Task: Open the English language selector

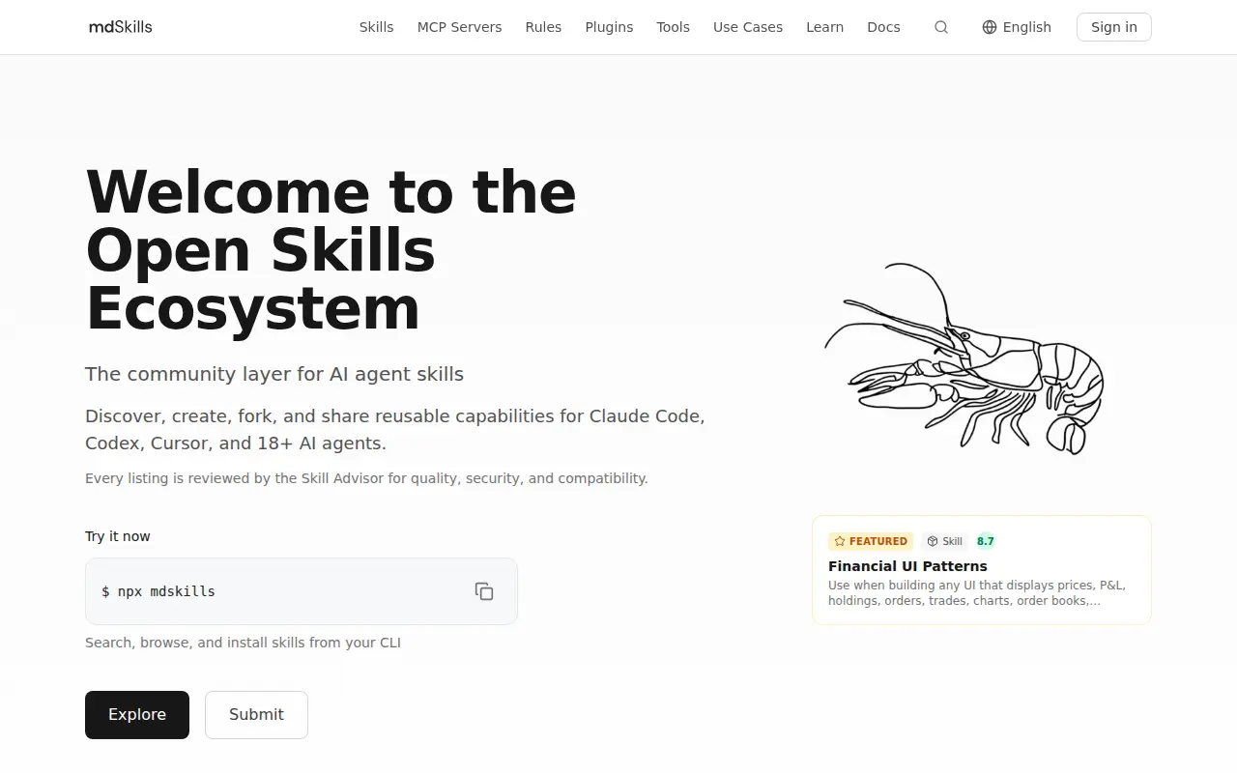Action: [1016, 27]
